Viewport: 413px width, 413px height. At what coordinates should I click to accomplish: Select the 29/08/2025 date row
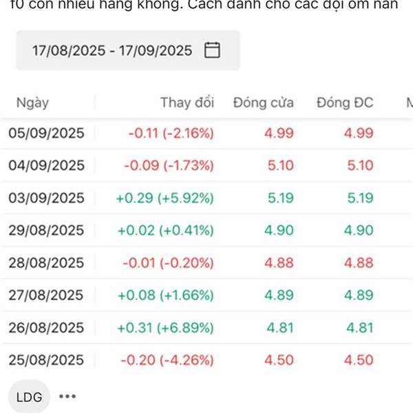click(x=46, y=231)
